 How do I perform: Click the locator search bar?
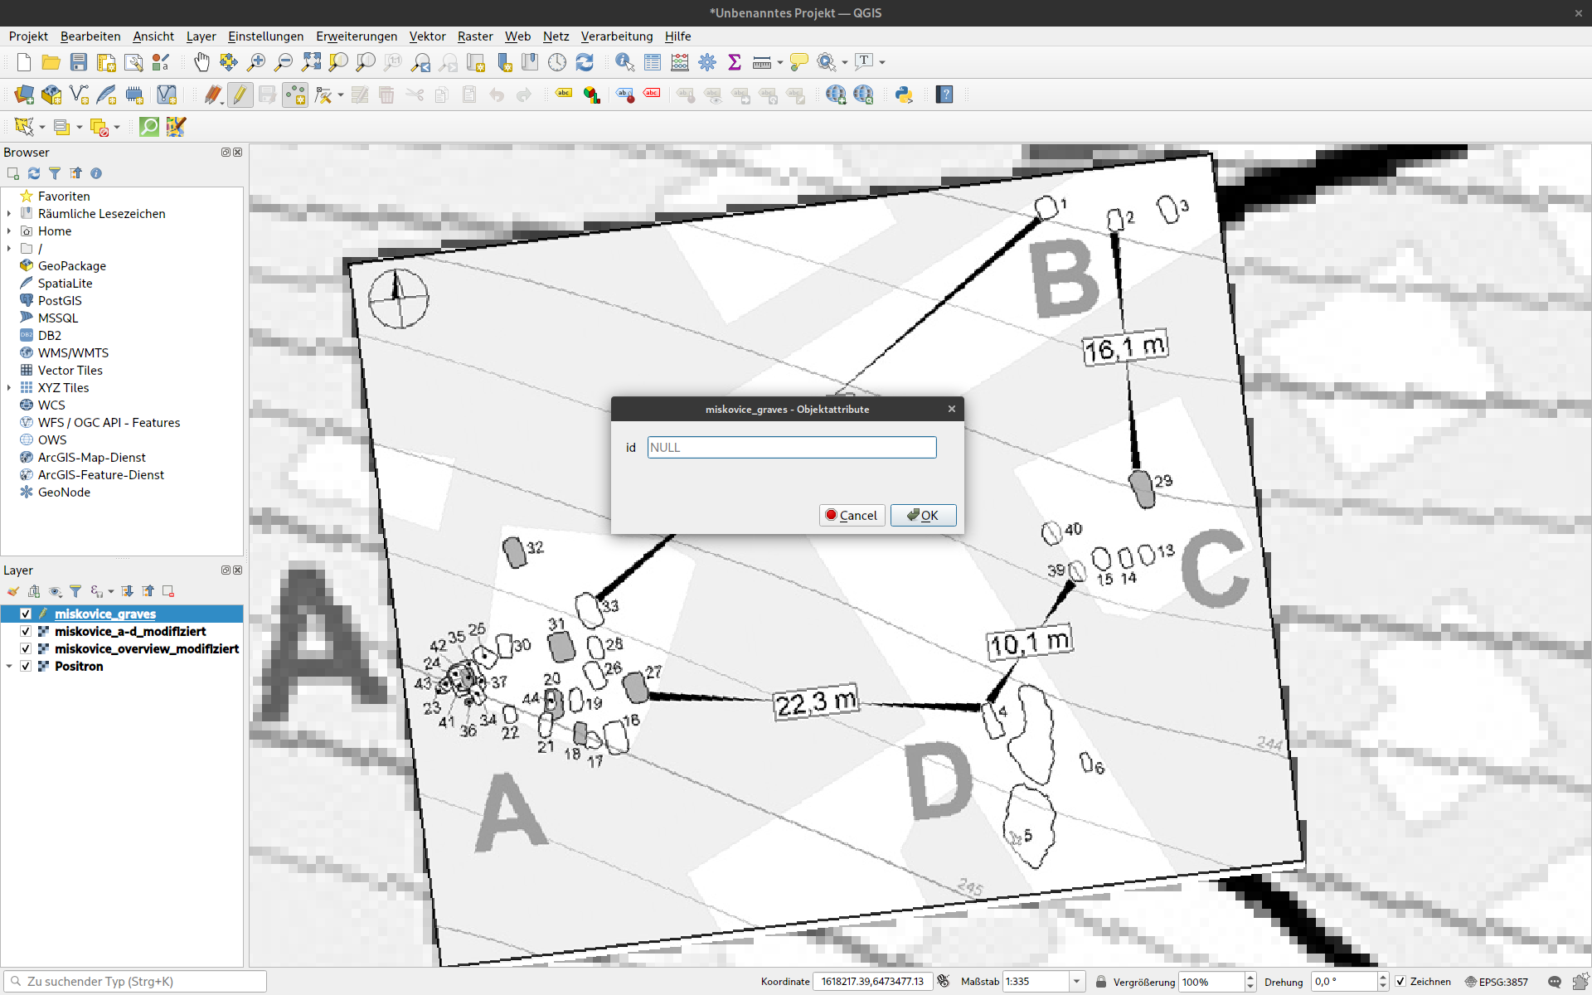click(x=135, y=982)
